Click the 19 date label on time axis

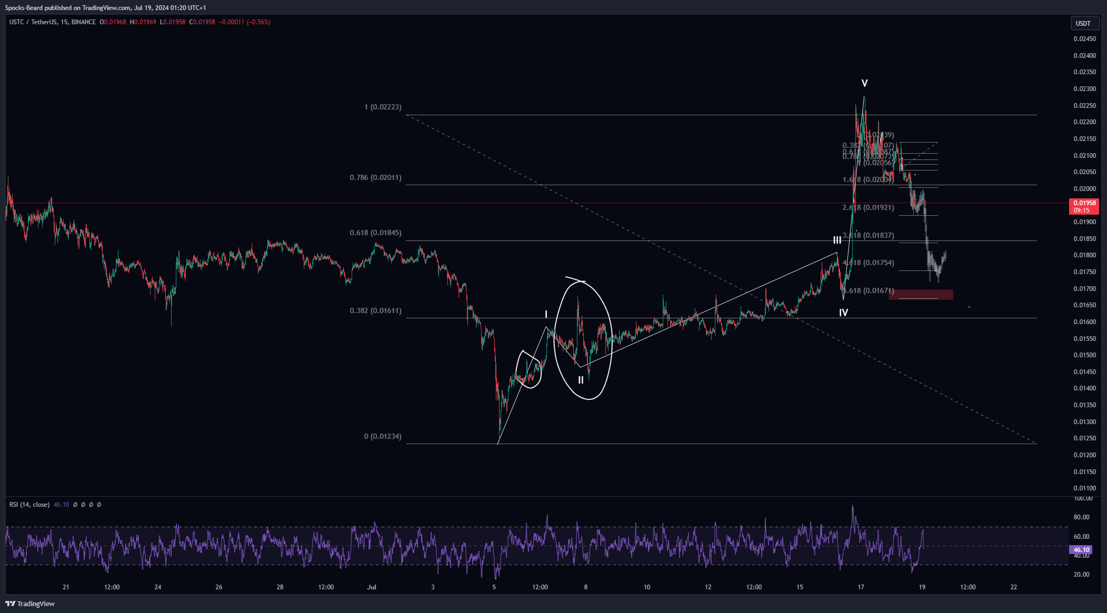(x=922, y=587)
